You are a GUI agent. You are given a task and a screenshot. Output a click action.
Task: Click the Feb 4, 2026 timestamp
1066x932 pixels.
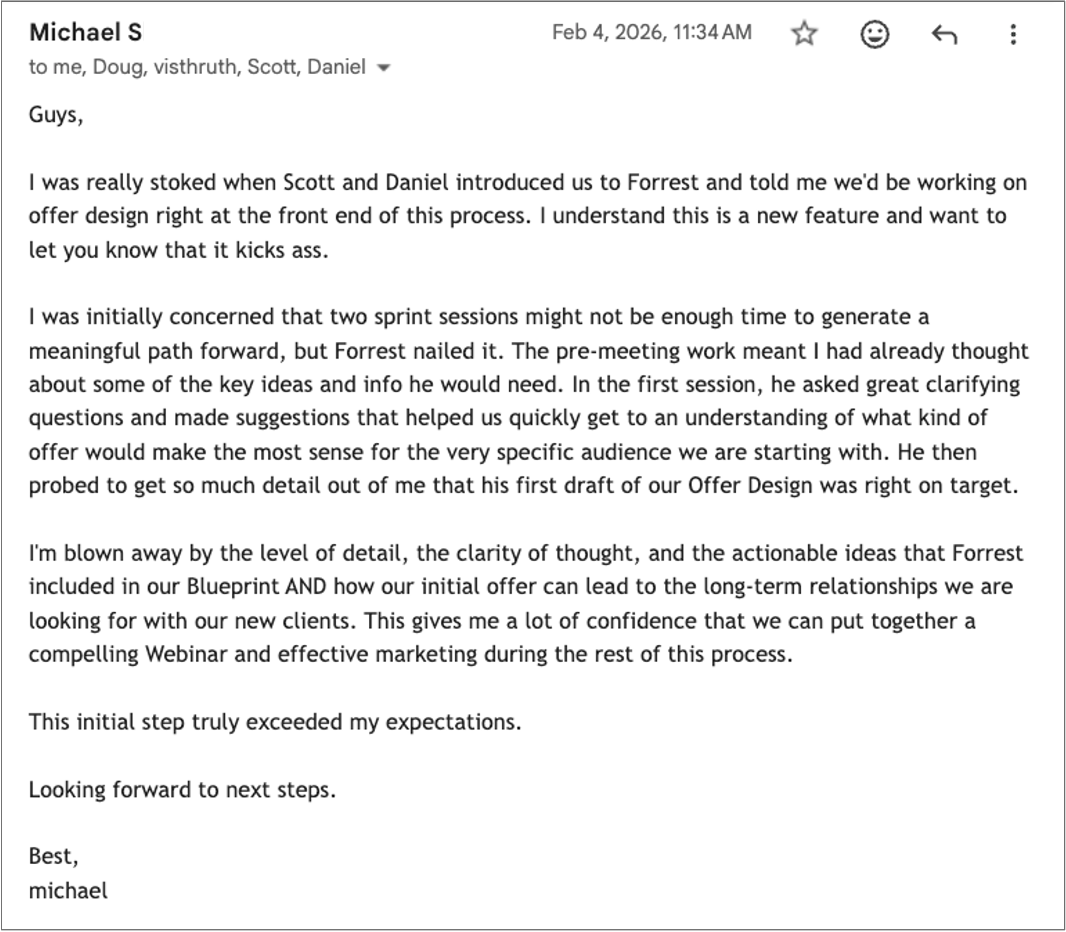pos(651,32)
